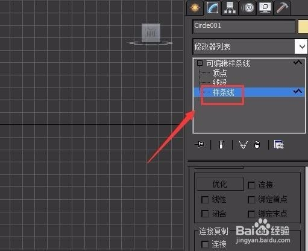Open the Utilities hammer tab
Image resolution: width=308 pixels, height=251 pixels.
click(x=283, y=8)
